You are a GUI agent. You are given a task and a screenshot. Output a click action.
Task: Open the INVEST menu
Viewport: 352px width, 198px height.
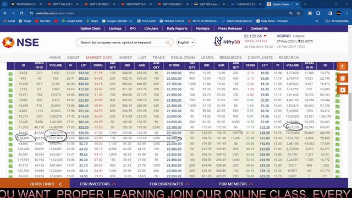click(x=125, y=57)
